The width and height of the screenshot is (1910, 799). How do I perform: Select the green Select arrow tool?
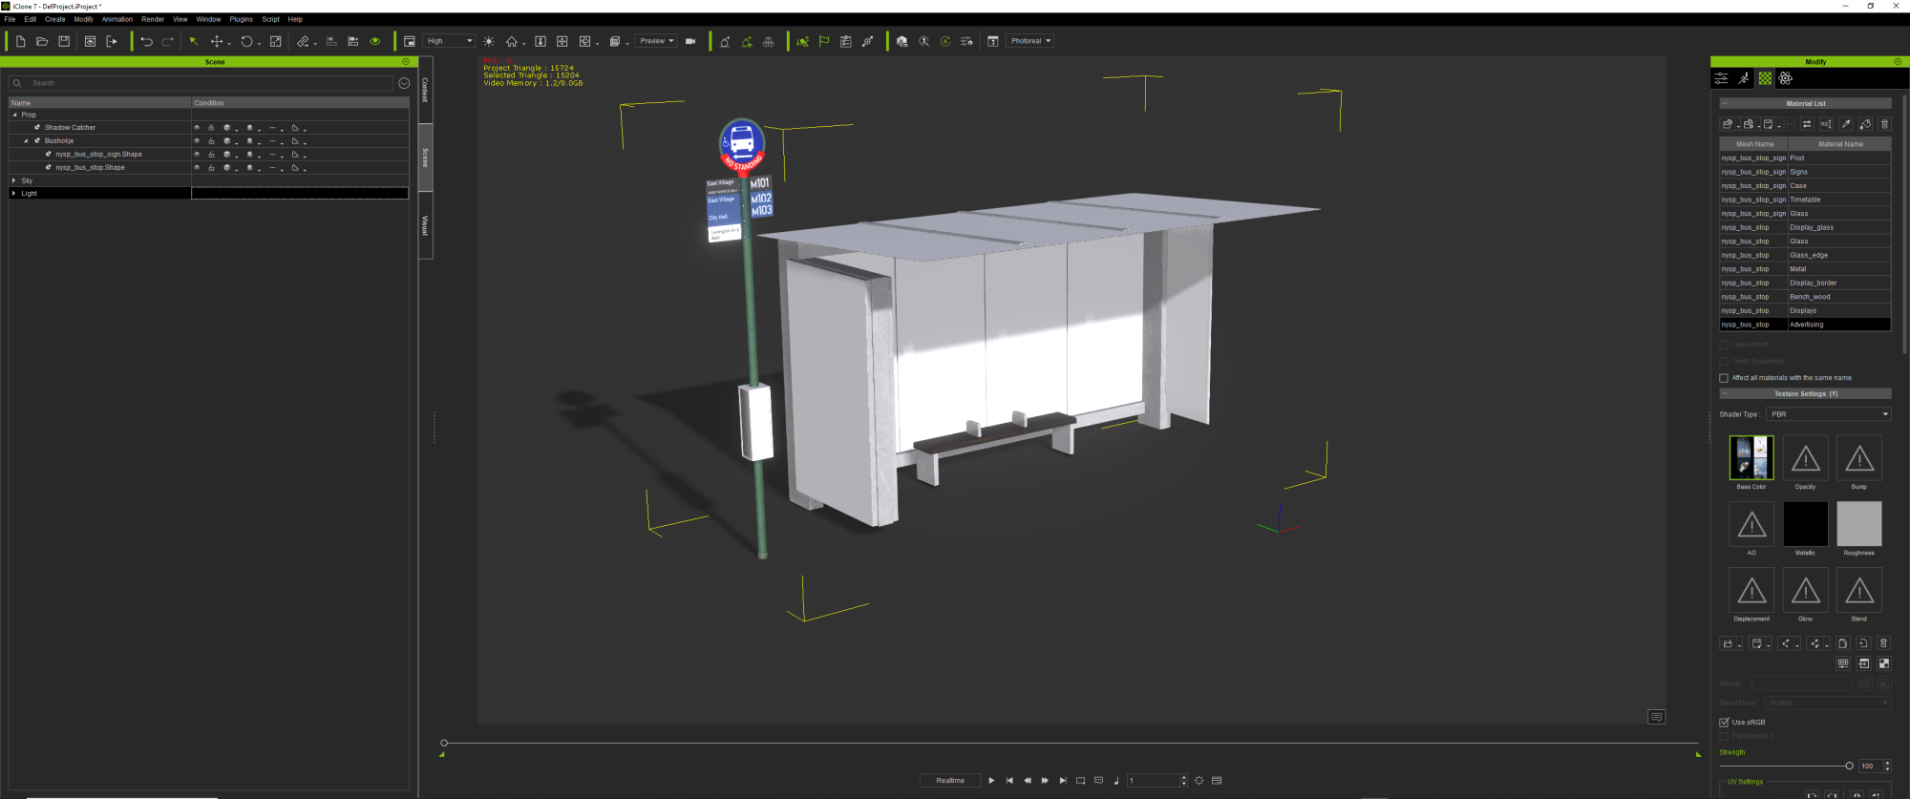194,41
